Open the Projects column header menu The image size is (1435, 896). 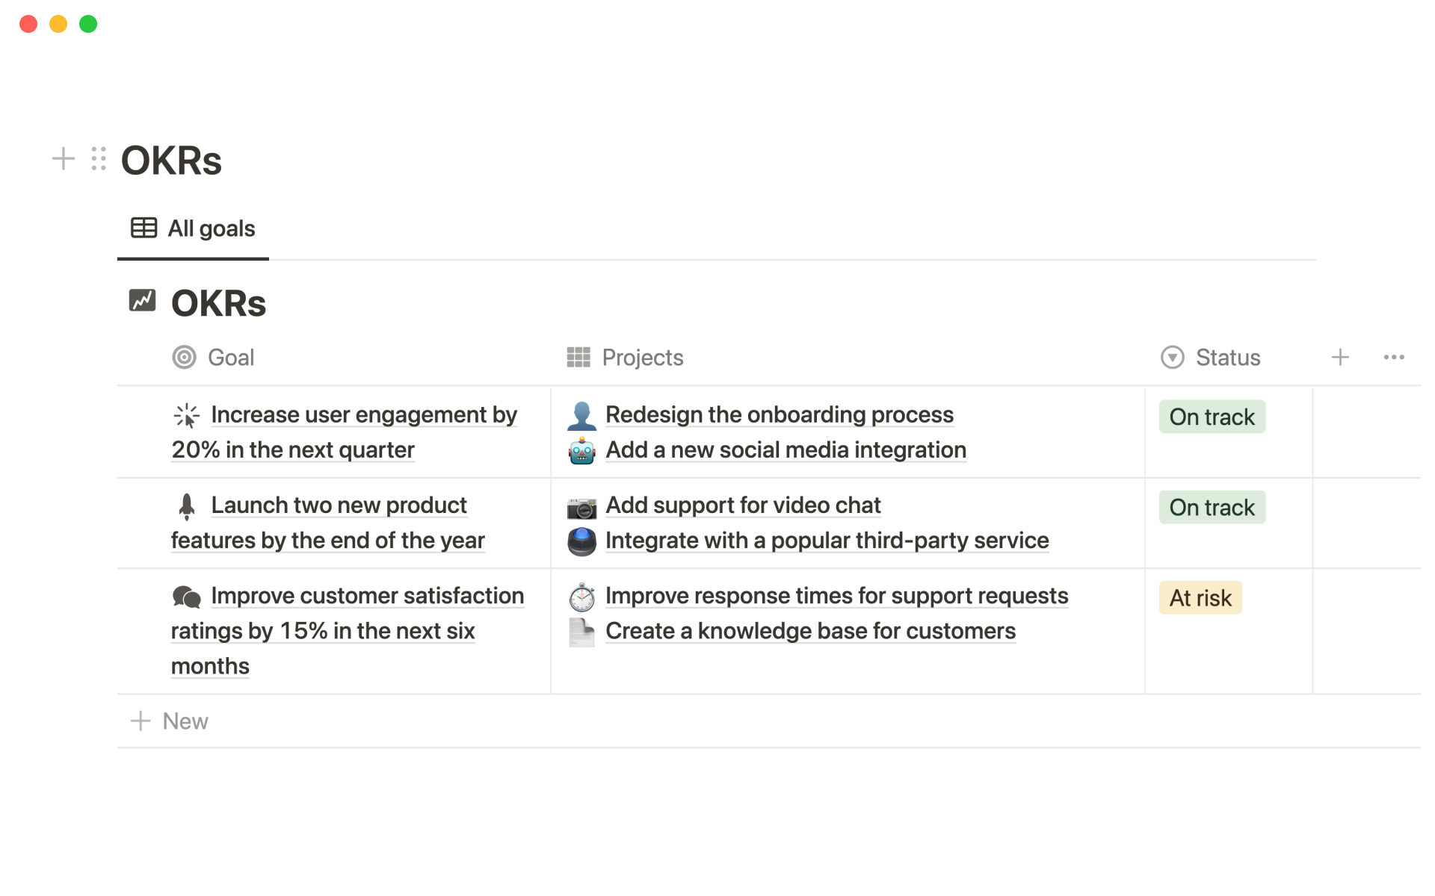coord(643,358)
